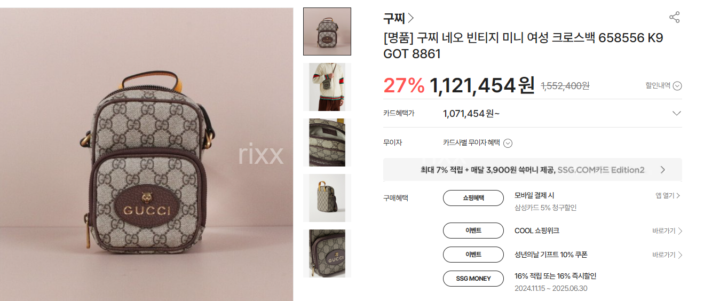Select the model wearing bag thumbnail

[327, 87]
